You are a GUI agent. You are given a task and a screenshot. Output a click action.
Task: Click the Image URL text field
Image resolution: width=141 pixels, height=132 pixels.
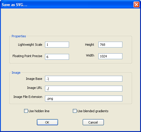point(84,89)
